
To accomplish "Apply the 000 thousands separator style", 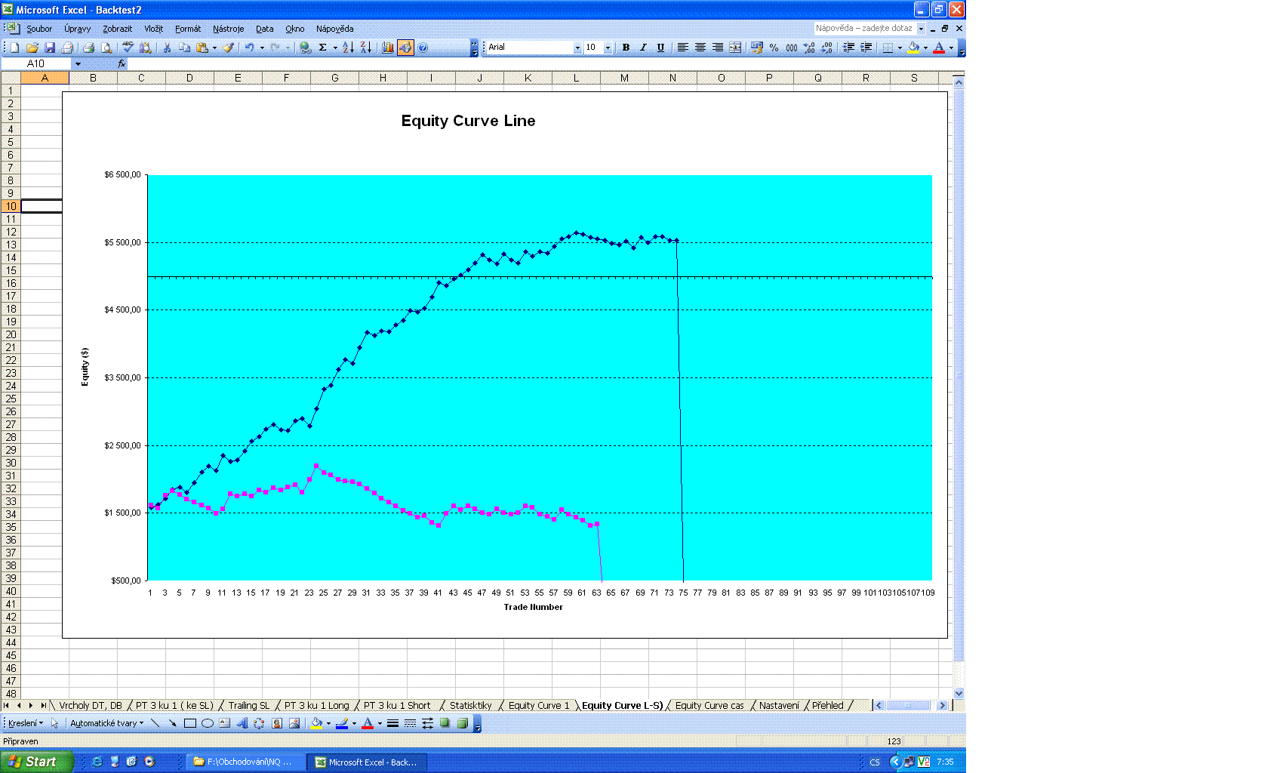I will click(791, 48).
